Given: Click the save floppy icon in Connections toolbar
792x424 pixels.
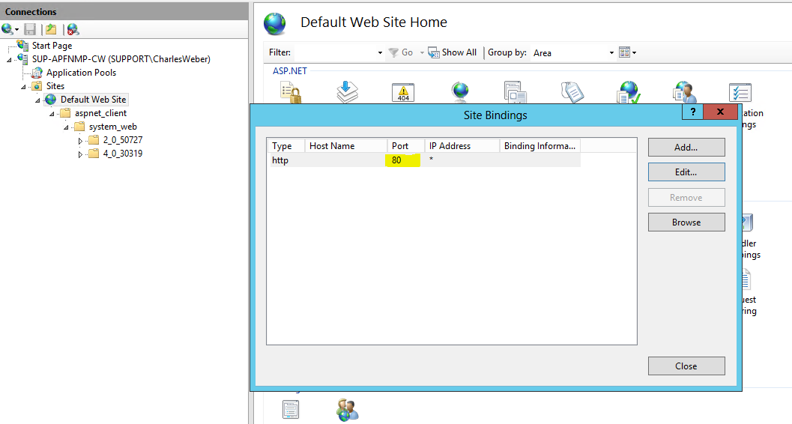Looking at the screenshot, I should [30, 29].
